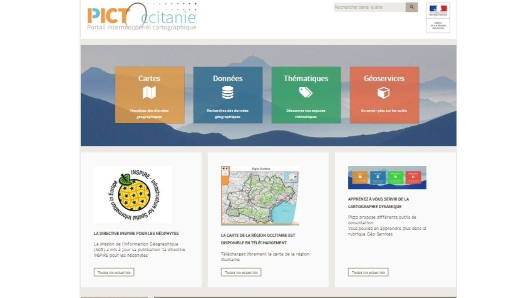Screen dimensions: 531x298
Task: Select the Géoservices tile heading
Action: click(384, 78)
